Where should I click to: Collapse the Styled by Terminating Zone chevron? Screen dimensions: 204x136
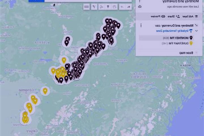point(196,31)
